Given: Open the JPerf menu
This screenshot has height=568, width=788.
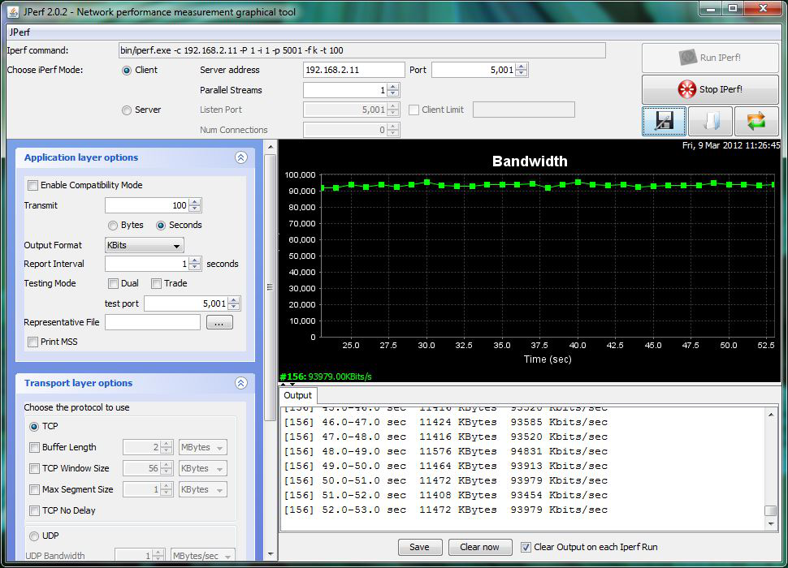Looking at the screenshot, I should (18, 32).
